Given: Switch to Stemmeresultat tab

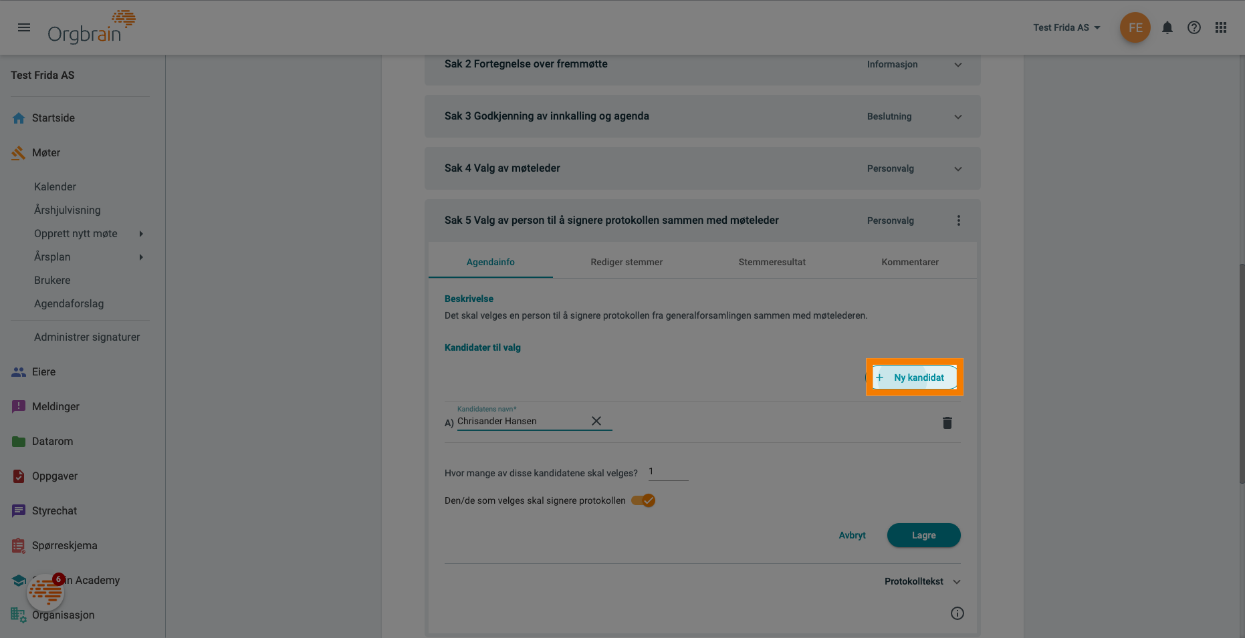Looking at the screenshot, I should pyautogui.click(x=772, y=262).
